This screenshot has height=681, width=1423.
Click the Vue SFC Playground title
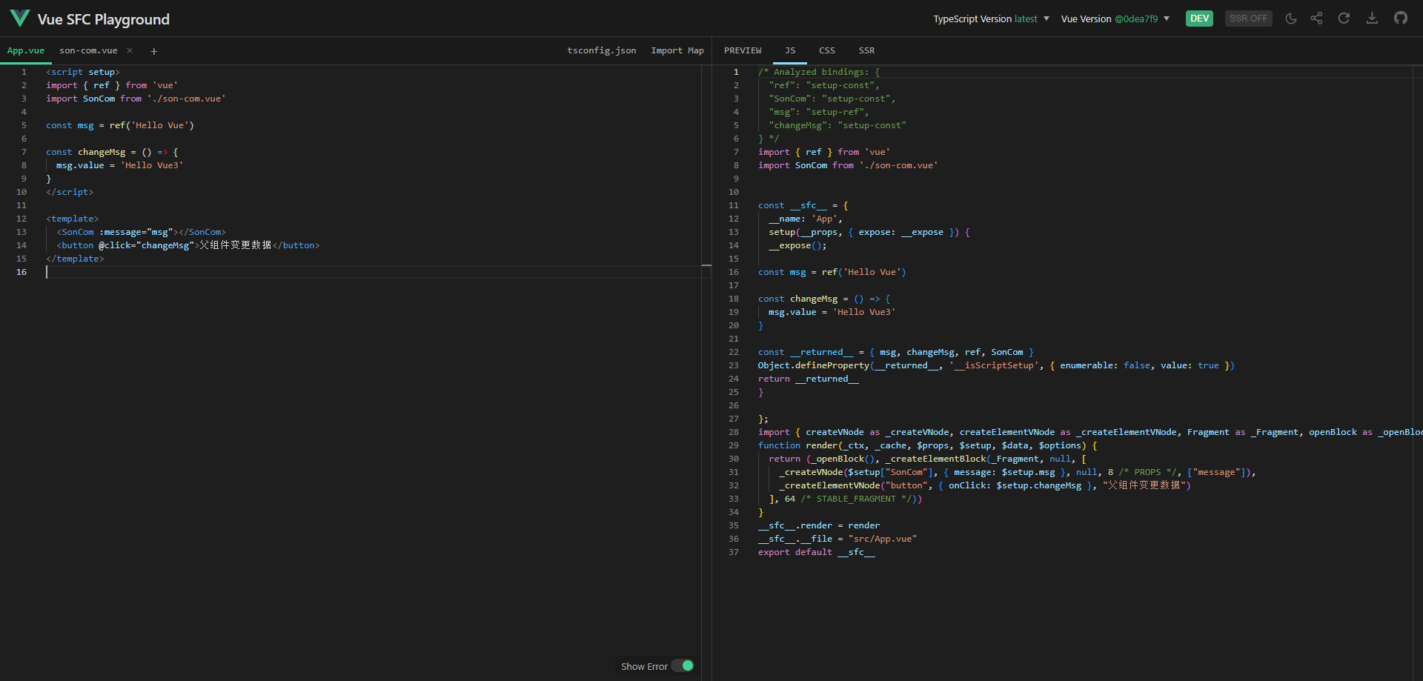click(104, 19)
